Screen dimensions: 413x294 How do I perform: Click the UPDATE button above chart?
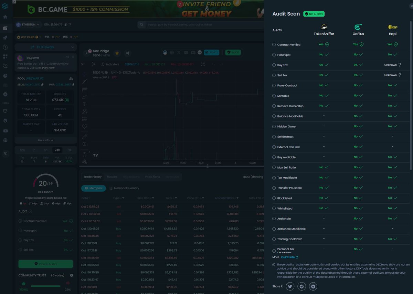tap(212, 52)
